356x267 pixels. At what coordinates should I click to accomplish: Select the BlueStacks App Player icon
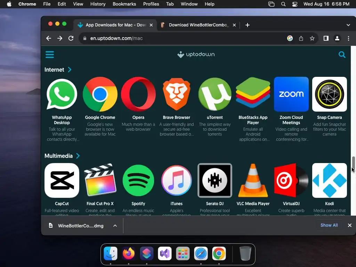click(253, 92)
